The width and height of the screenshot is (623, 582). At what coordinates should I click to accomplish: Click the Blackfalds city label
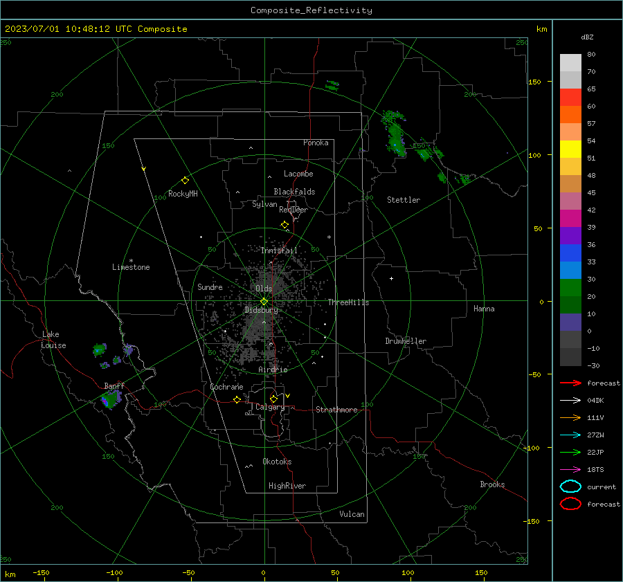pyautogui.click(x=294, y=192)
